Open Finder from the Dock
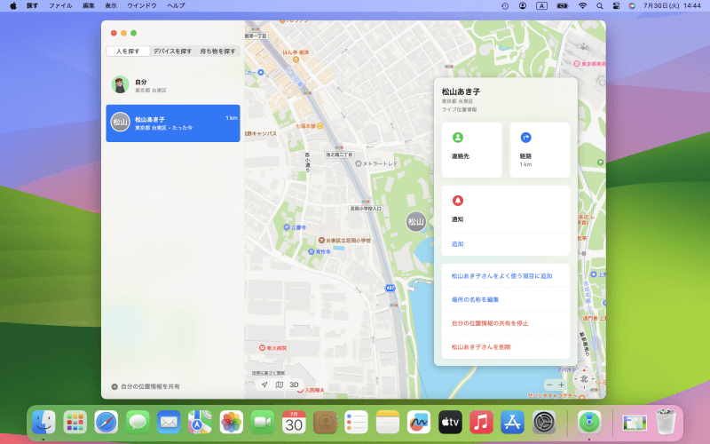 [43, 423]
